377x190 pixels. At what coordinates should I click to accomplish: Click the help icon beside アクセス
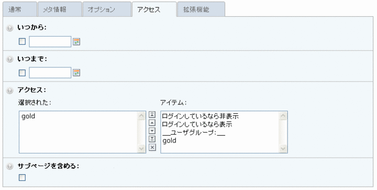click(x=9, y=91)
